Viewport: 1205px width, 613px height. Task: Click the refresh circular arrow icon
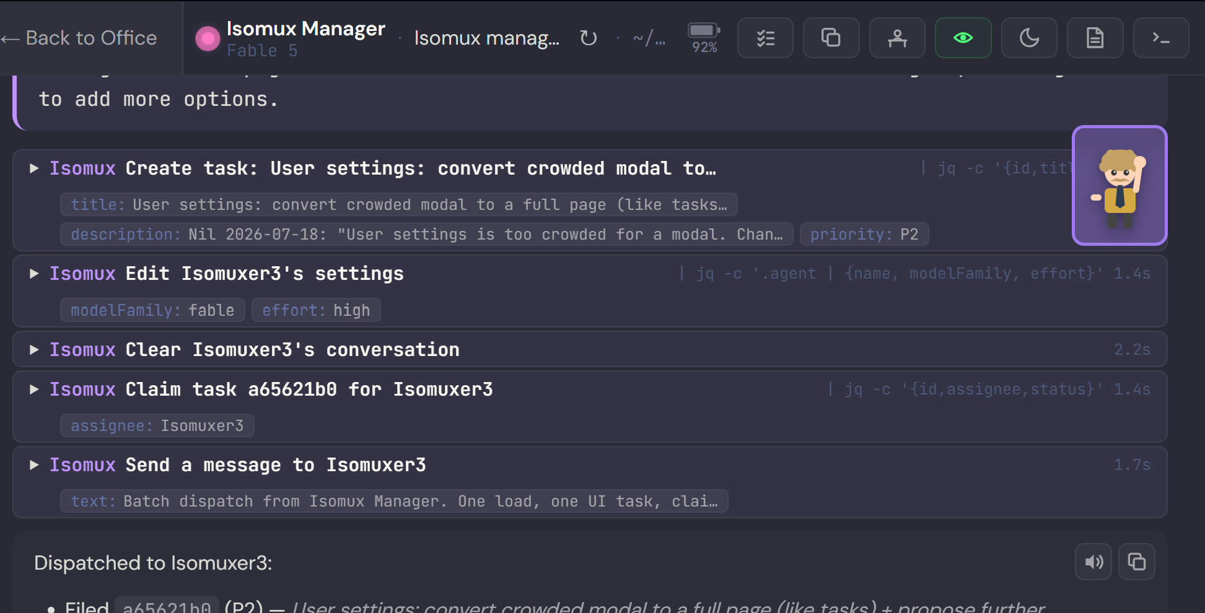[x=589, y=38]
